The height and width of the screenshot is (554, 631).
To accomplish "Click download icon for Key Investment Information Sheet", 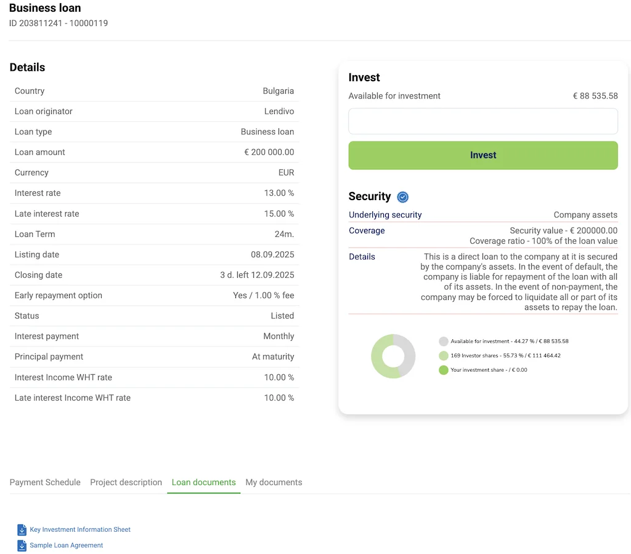I will pos(22,529).
